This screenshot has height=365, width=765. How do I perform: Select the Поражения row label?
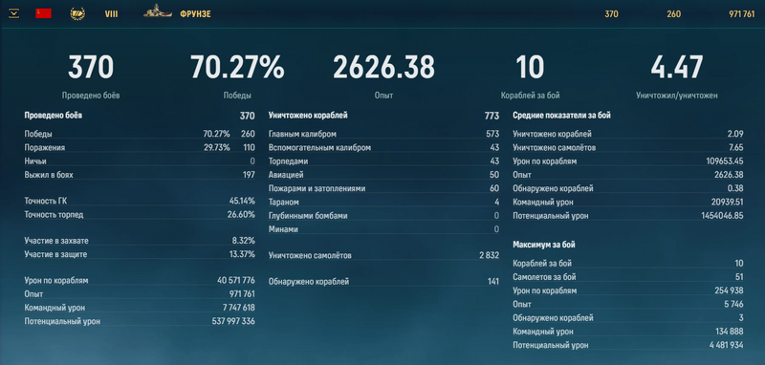coord(44,148)
